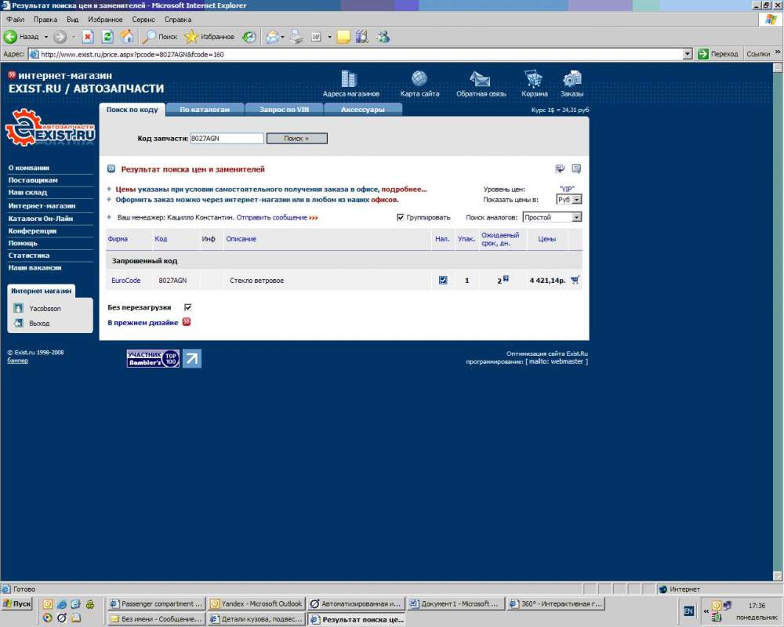This screenshot has height=627, width=784.
Task: Switch to Passenger compartment taskbar window
Action: [156, 604]
